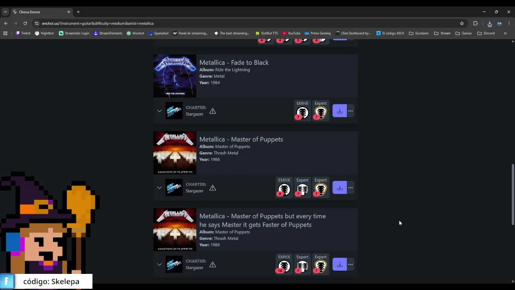Click the scrollbar down arrow
This screenshot has height=290, width=515.
(x=513, y=282)
